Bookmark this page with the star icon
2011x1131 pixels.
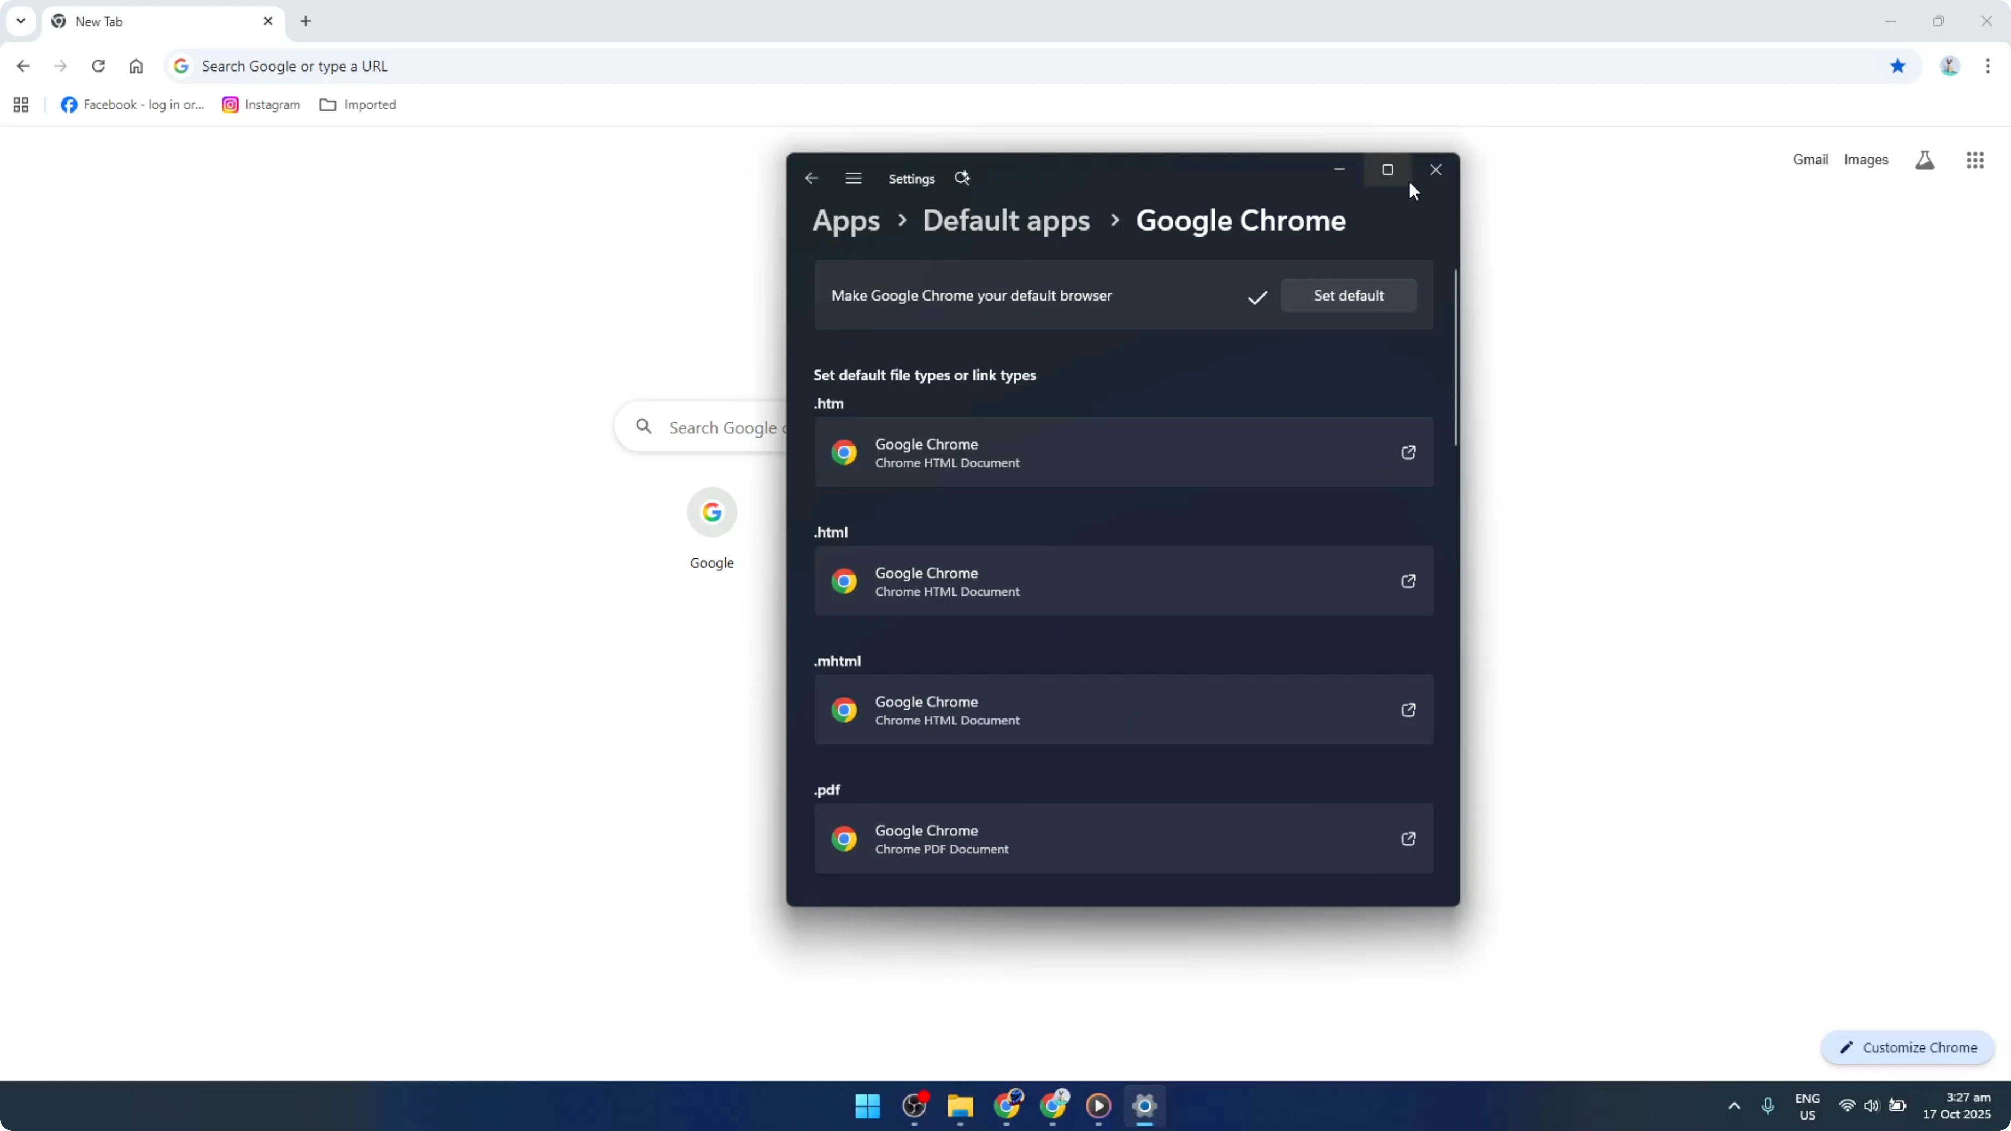click(x=1898, y=66)
